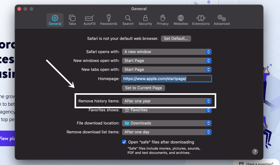Screen dimensions: 280x165
Task: Click the Homepage URL text field
Action: (167, 79)
